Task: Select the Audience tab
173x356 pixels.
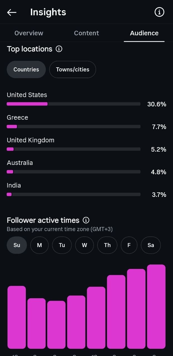Action: pyautogui.click(x=144, y=33)
